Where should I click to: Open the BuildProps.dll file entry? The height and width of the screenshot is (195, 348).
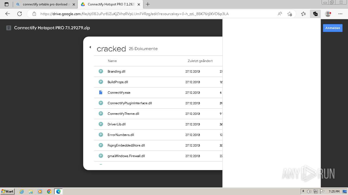pyautogui.click(x=118, y=82)
